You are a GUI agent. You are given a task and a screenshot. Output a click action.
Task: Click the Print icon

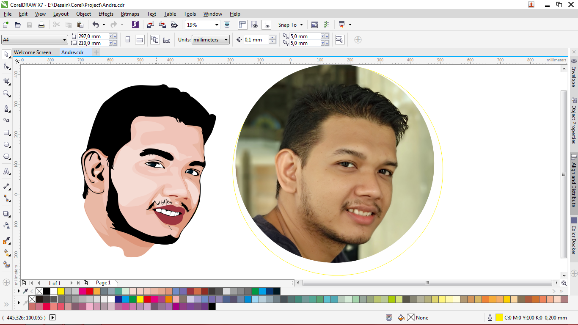pyautogui.click(x=41, y=25)
